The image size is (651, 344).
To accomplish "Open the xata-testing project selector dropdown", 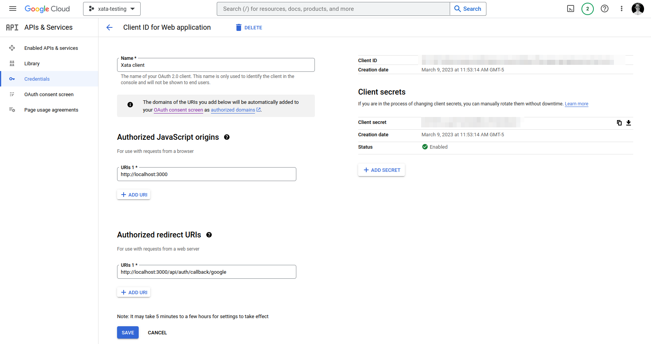I will [x=112, y=9].
